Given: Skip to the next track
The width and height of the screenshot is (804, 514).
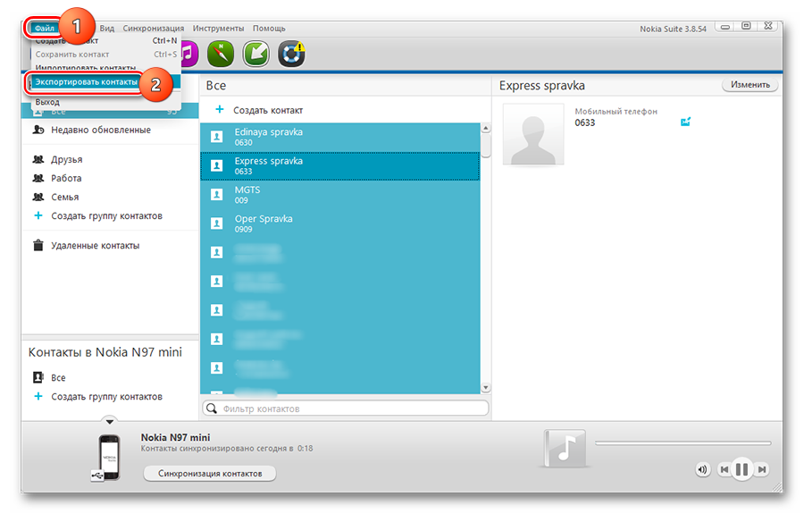Looking at the screenshot, I should 762,469.
